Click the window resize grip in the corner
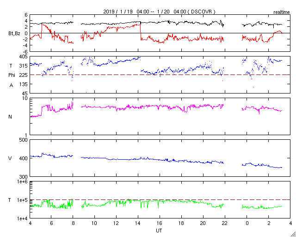 click(293, 234)
